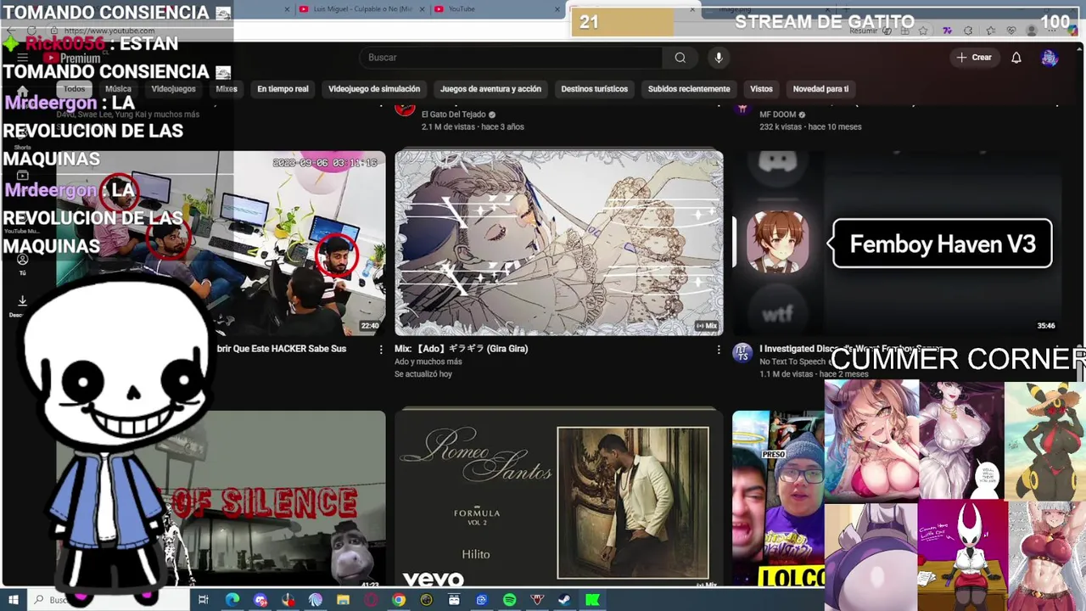Activate voice search microphone icon

click(719, 58)
